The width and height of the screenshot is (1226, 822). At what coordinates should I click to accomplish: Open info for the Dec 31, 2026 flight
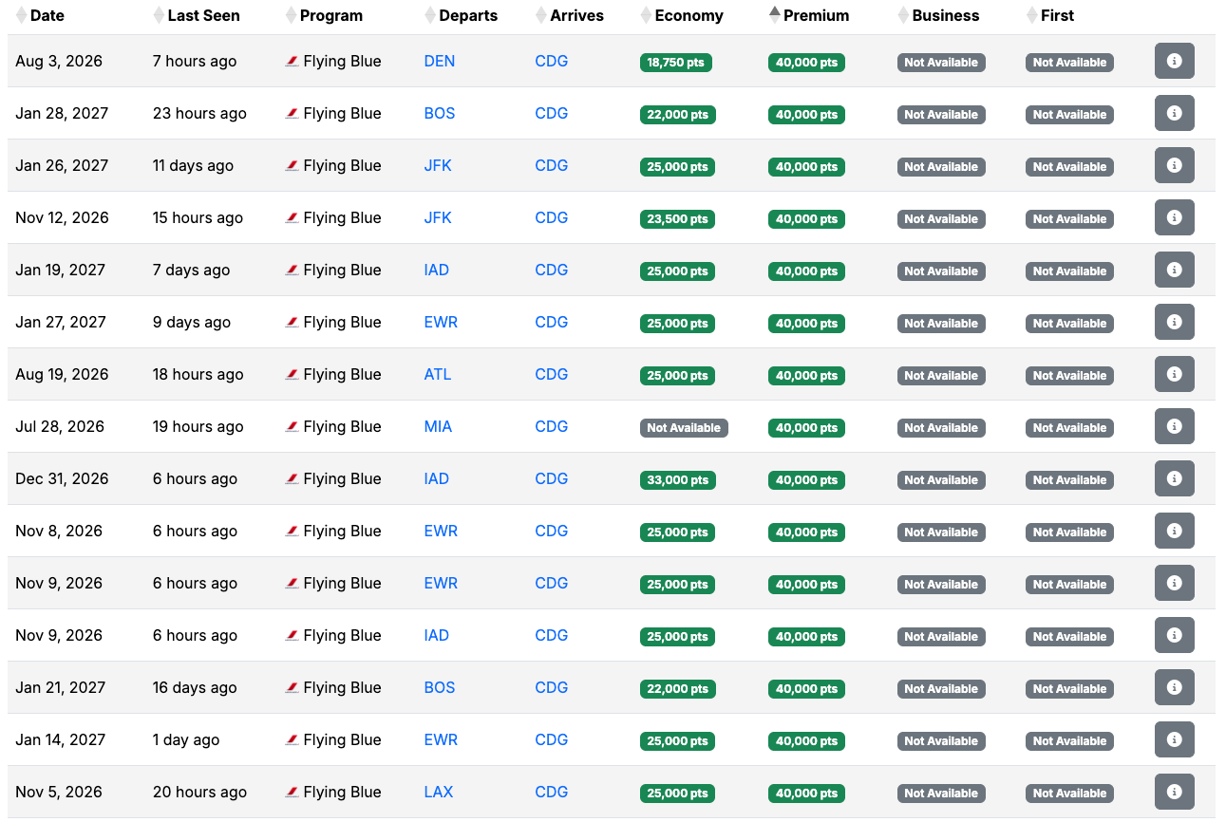tap(1174, 478)
